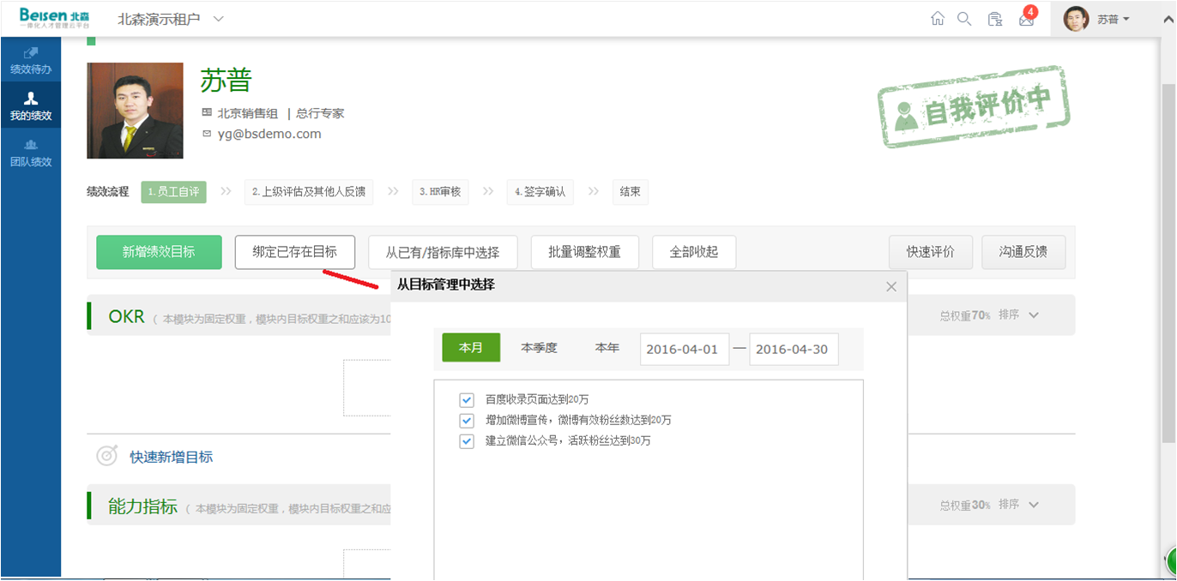Click the clipboard task icon in header
The image size is (1177, 581).
pyautogui.click(x=994, y=19)
